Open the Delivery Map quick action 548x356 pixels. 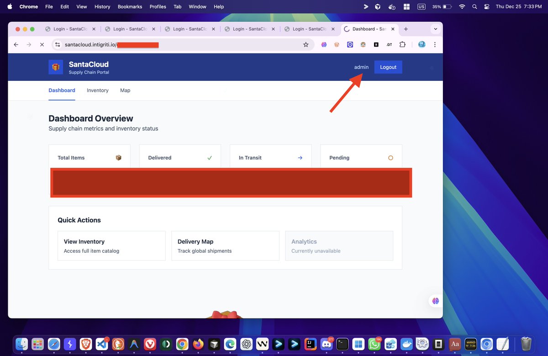click(225, 246)
